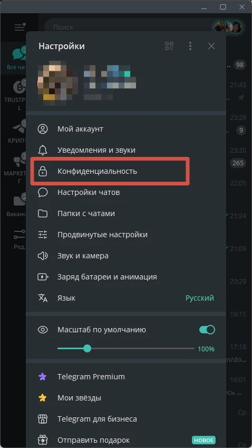The height and width of the screenshot is (448, 252).
Task: Go to Продвинутые настройки
Action: point(126,235)
